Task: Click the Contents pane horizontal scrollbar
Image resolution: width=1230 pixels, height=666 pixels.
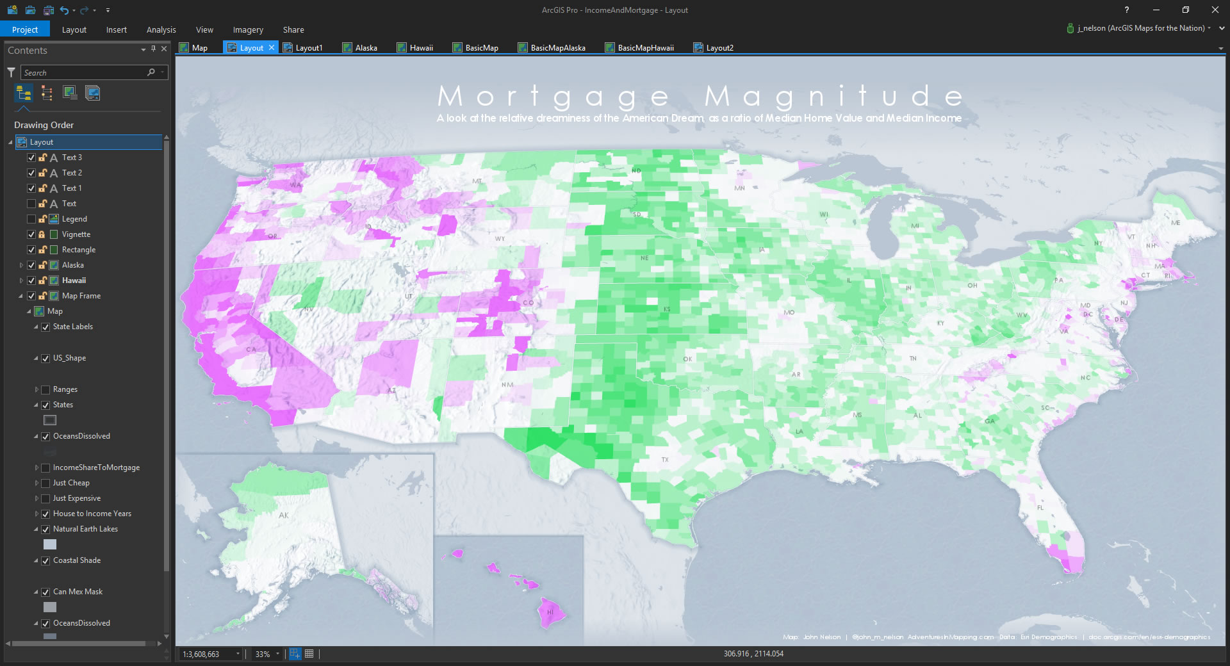Action: point(79,643)
